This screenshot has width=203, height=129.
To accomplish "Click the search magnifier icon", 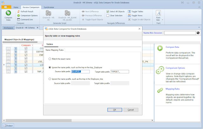I will click(198, 33).
